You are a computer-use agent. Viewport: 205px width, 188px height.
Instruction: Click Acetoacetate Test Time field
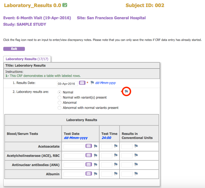pos(107,147)
